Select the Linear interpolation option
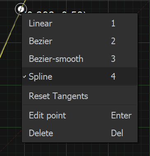Viewport: 150px width, 156px height. pyautogui.click(x=80, y=23)
